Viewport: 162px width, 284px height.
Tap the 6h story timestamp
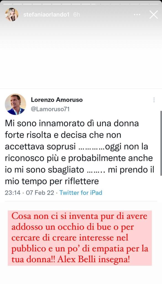[x=77, y=15]
